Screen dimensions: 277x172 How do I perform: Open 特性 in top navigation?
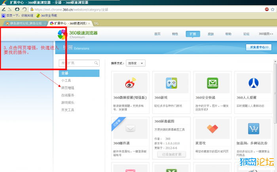pyautogui.click(x=175, y=34)
